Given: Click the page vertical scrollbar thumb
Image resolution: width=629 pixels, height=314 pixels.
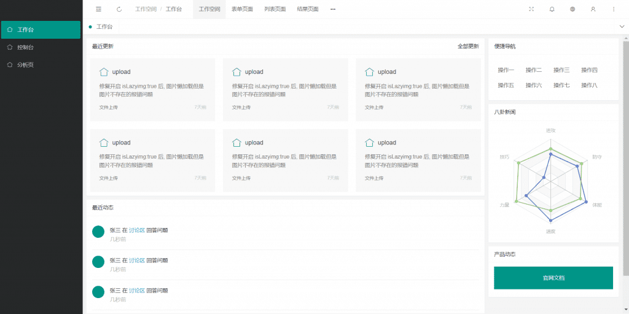Looking at the screenshot, I should (626, 158).
